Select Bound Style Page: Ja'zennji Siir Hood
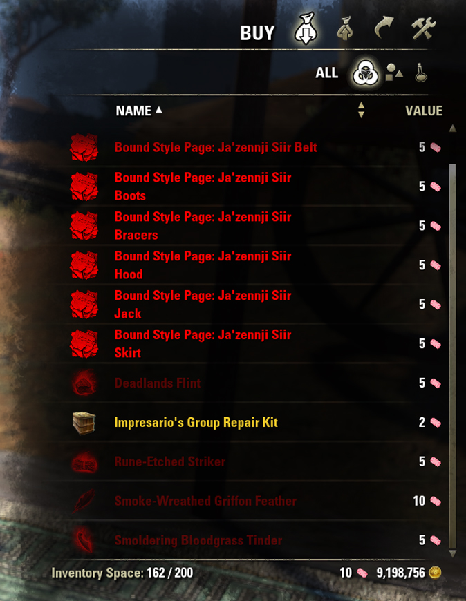This screenshot has width=466, height=601. coord(254,265)
